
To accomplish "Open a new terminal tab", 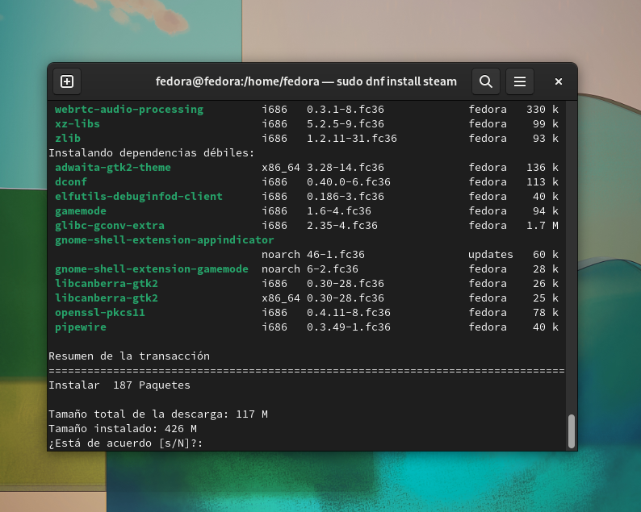I will coord(67,81).
